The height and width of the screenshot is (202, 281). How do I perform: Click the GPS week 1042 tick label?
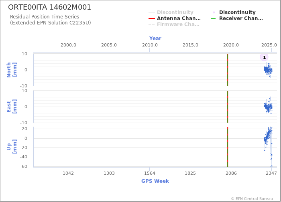(68, 173)
